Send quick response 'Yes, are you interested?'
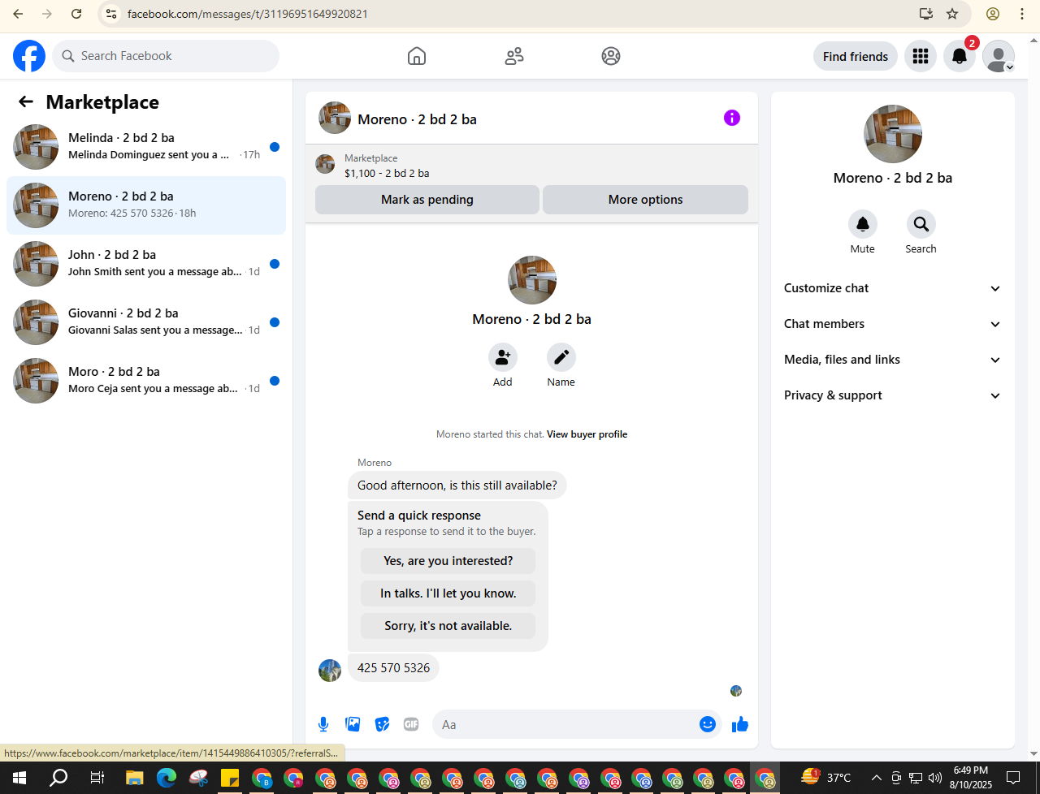Viewport: 1040px width, 794px height. coord(448,561)
